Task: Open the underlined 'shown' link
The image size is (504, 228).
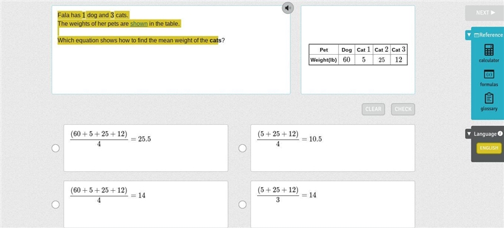Action: 139,24
